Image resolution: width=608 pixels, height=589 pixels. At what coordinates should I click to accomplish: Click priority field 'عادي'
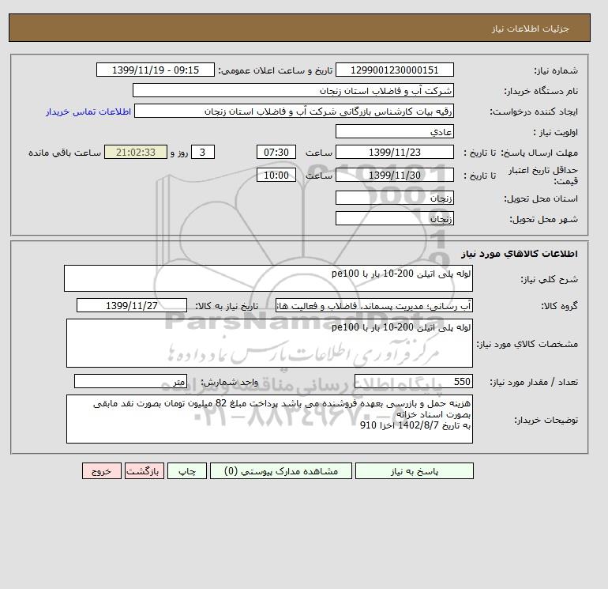pos(394,131)
